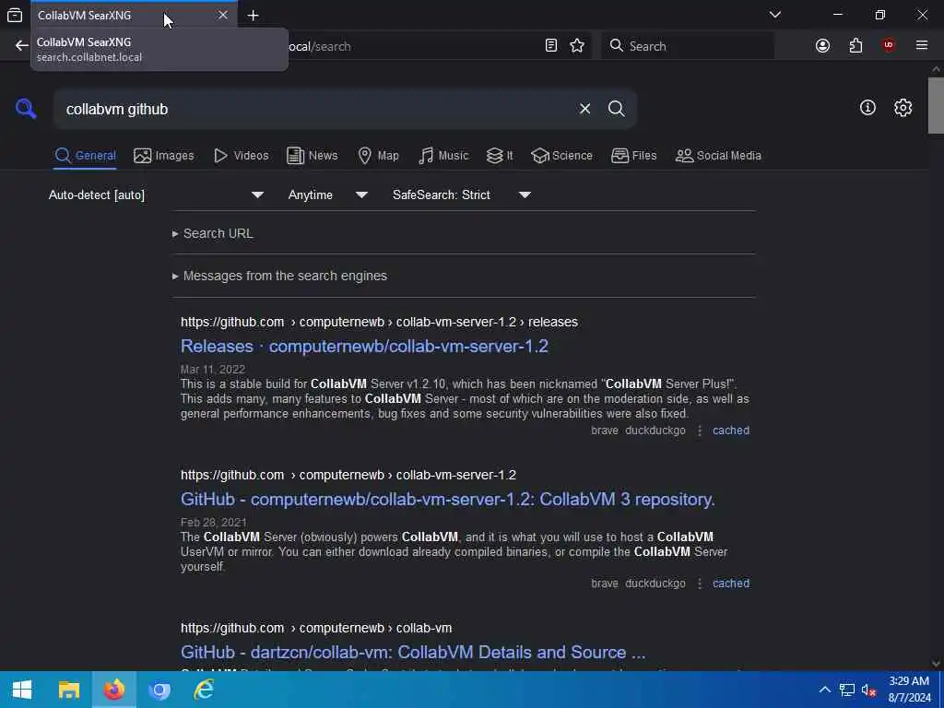
Task: Go back with the browser back arrow
Action: 22,46
